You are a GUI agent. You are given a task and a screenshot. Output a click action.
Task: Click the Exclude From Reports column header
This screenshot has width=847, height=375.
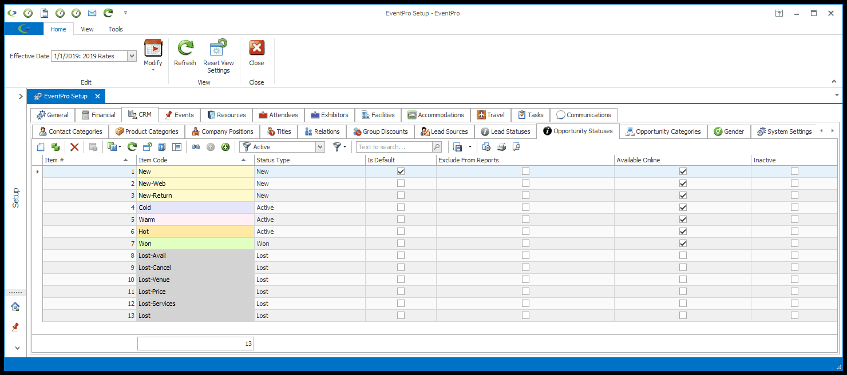click(525, 160)
